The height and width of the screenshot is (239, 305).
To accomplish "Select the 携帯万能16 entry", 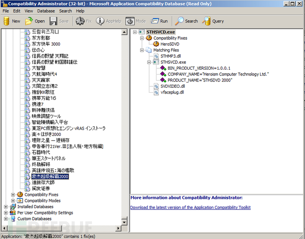I will coord(44,98).
